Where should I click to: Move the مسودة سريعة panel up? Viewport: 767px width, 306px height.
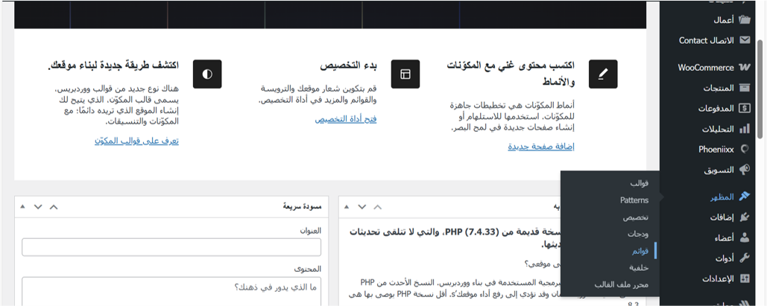[x=54, y=206]
